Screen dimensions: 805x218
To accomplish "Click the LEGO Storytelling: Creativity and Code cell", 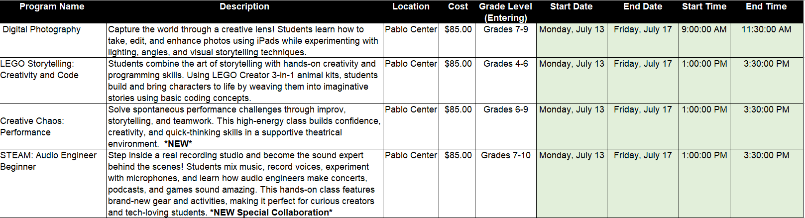I will point(39,70).
